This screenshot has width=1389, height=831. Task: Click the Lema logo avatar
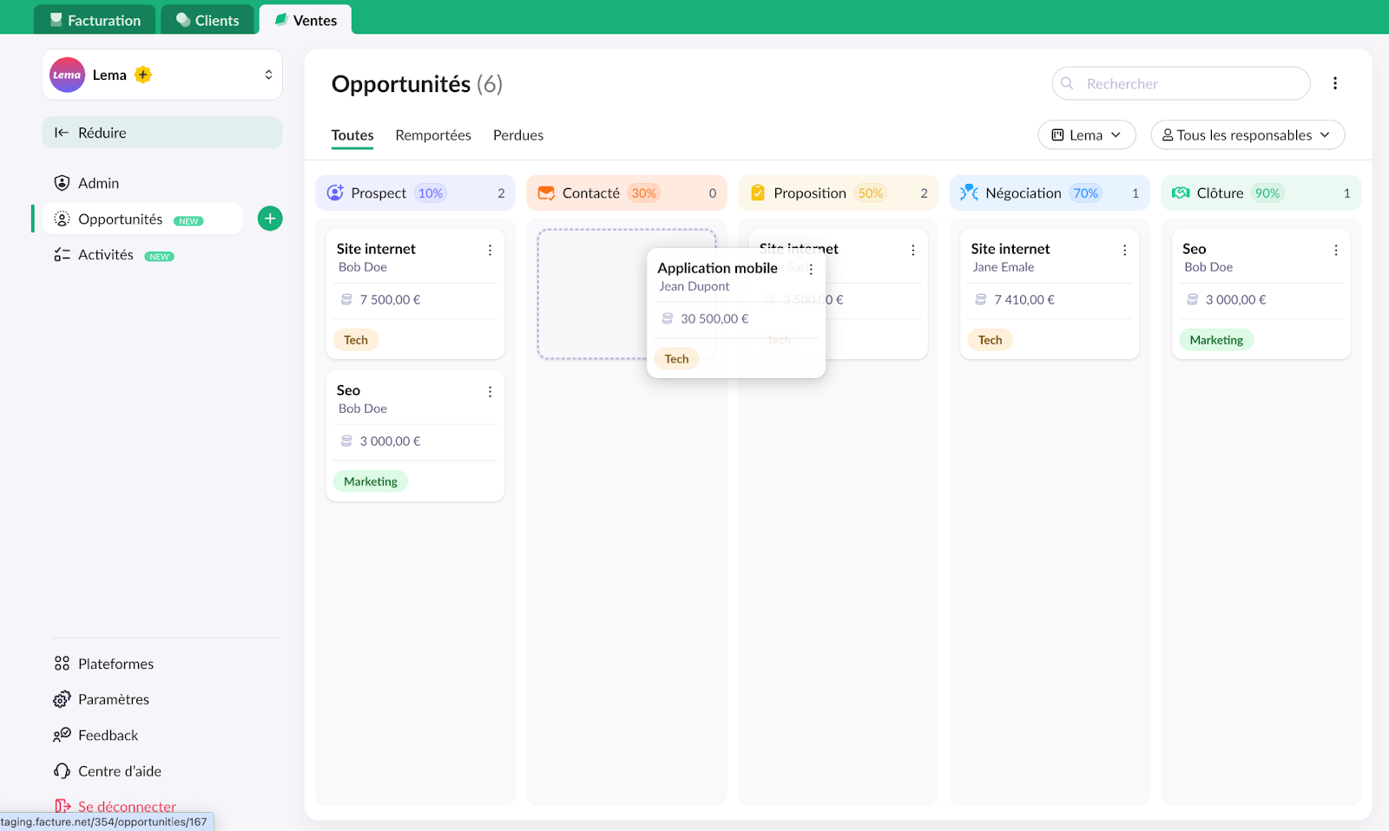click(67, 75)
